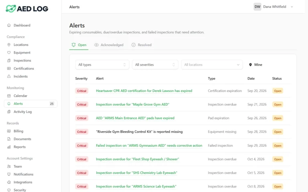Screen dimensions: 308x192
Task: Switch to the Acknowledged tab
Action: coord(109,45)
